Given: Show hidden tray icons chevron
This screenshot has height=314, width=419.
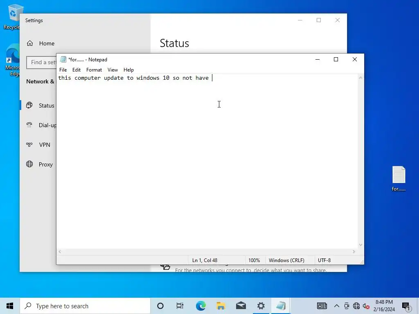Looking at the screenshot, I should click(337, 306).
